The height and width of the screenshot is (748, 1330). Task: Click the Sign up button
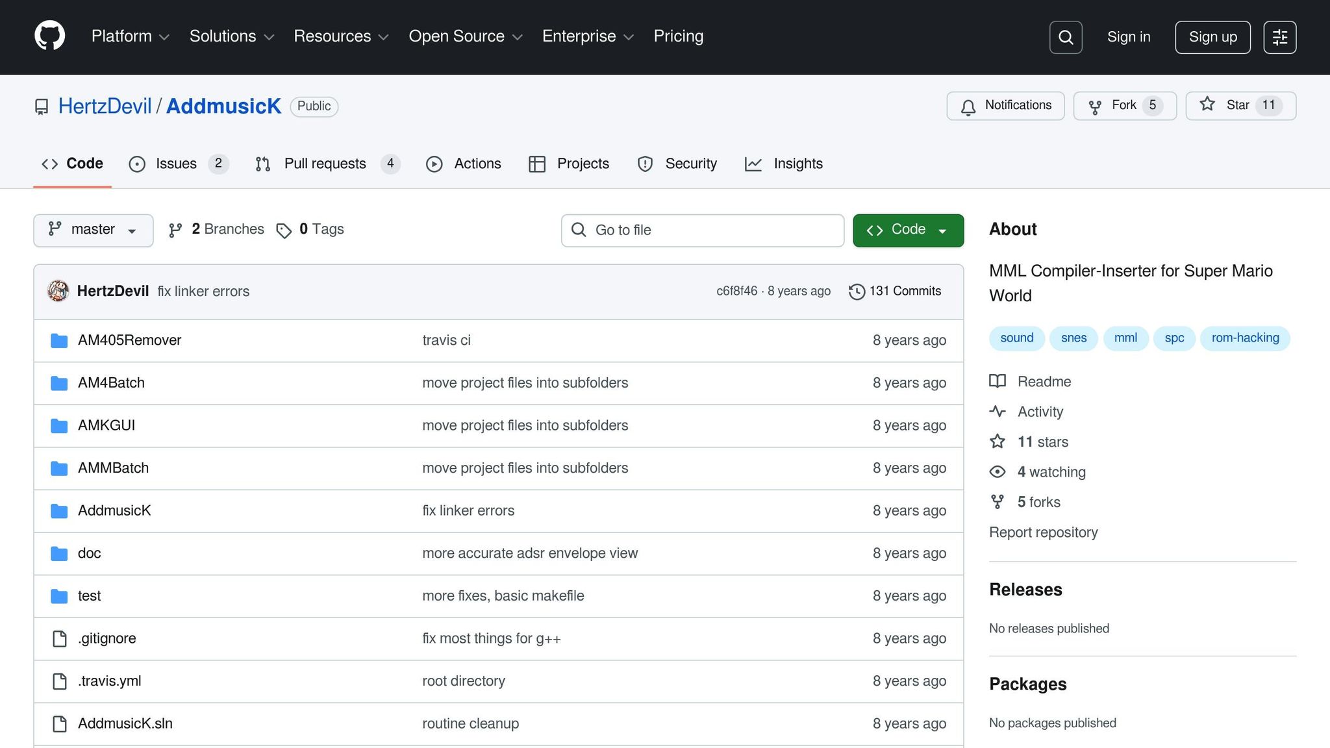(1212, 37)
